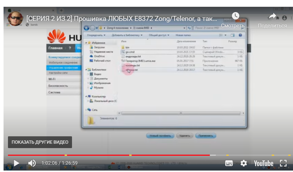Viewport: 293px width, 172px height.
Task: Click the Explorer Forward arrow button
Action: pos(92,28)
